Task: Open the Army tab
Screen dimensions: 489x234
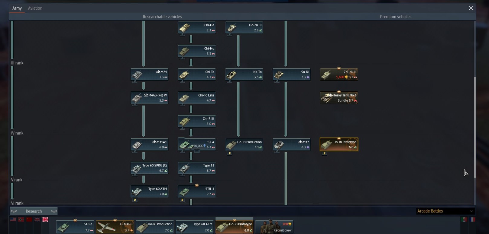Action: [17, 8]
